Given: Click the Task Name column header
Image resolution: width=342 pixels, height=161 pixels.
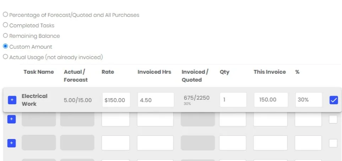Looking at the screenshot, I should [x=39, y=72].
